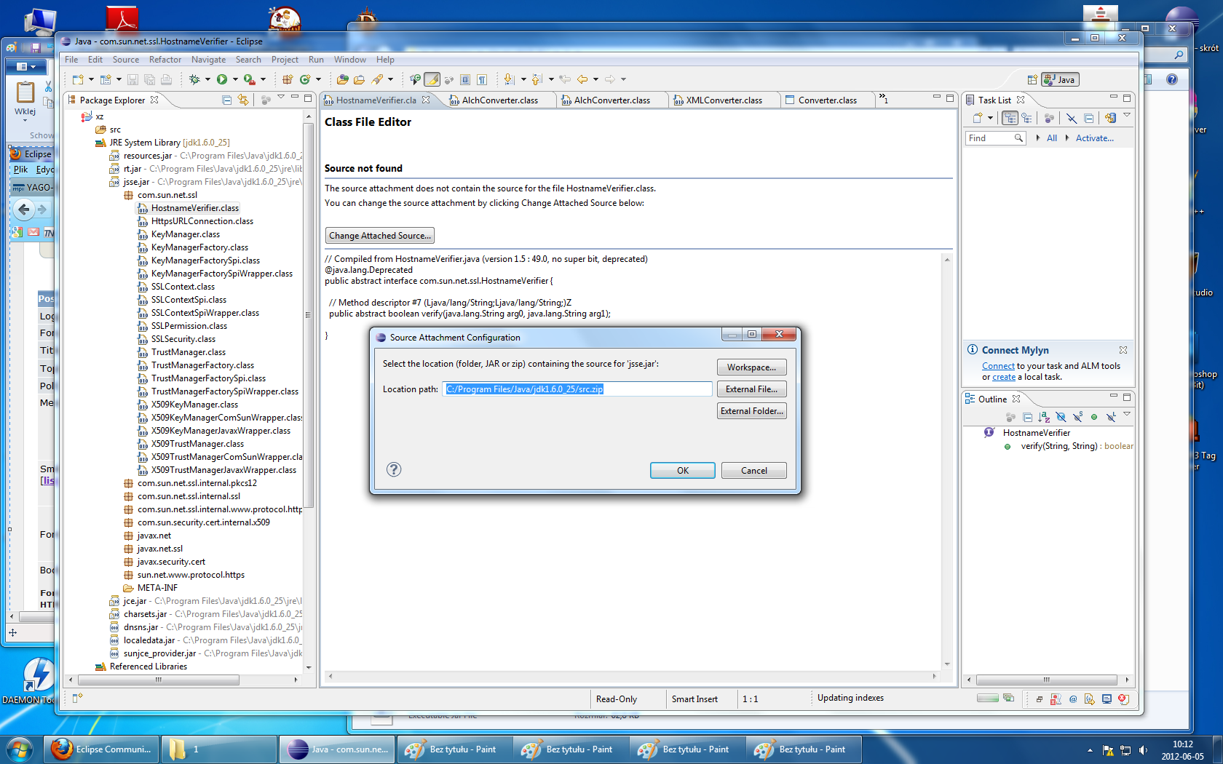Screen dimensions: 1223x764
Task: Open the Debug button dropdown arrow
Action: (207, 79)
